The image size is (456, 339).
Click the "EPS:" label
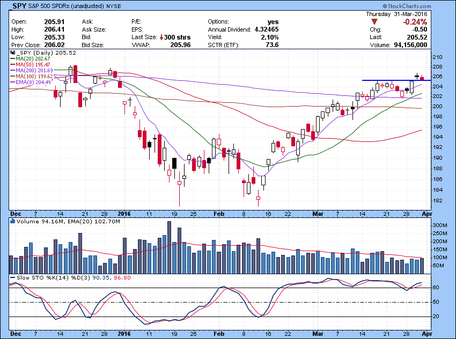[137, 29]
